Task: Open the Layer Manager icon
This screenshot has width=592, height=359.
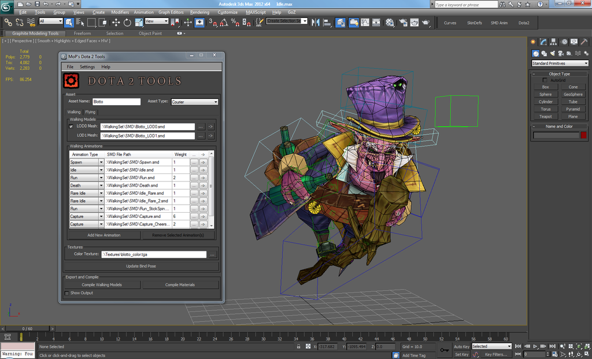Action: pos(340,23)
